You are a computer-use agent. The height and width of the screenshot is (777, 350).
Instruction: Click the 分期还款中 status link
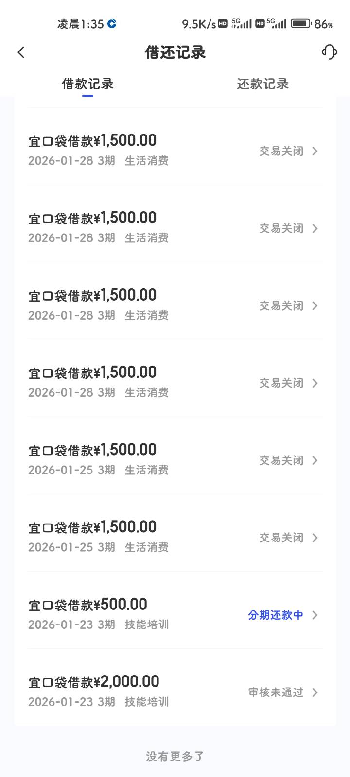[276, 615]
